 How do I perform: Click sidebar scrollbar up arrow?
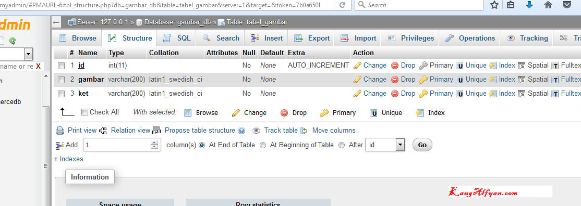[x=46, y=76]
